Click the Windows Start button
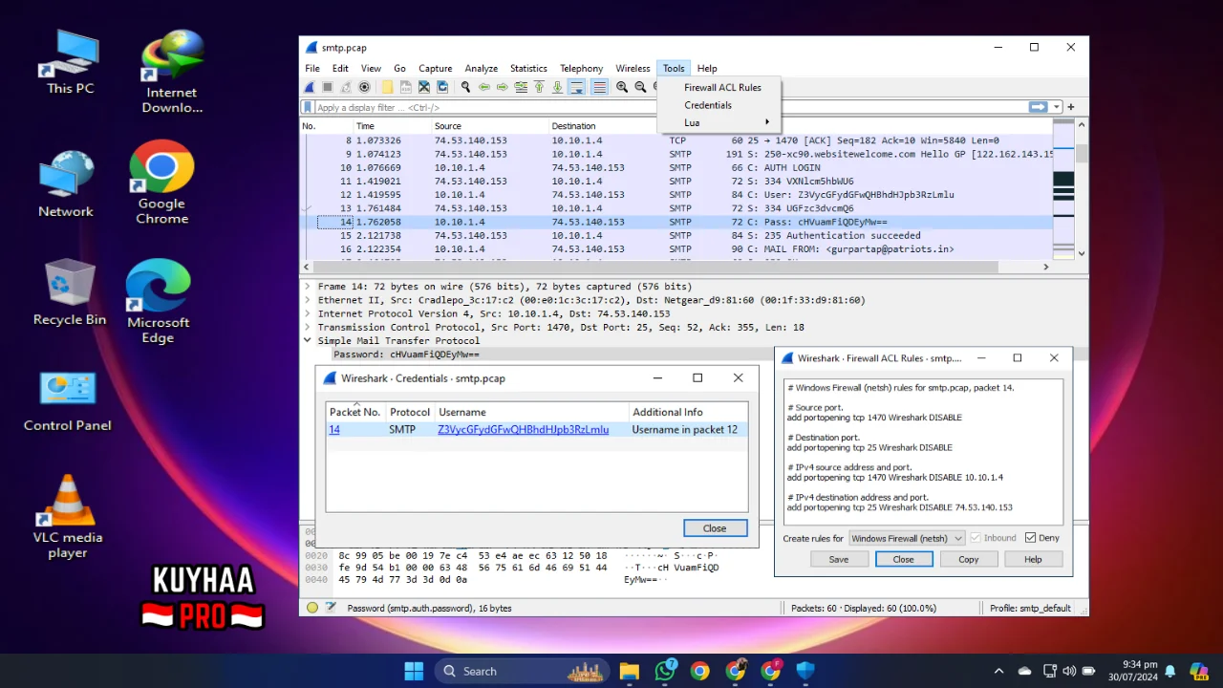This screenshot has height=688, width=1223. click(414, 671)
